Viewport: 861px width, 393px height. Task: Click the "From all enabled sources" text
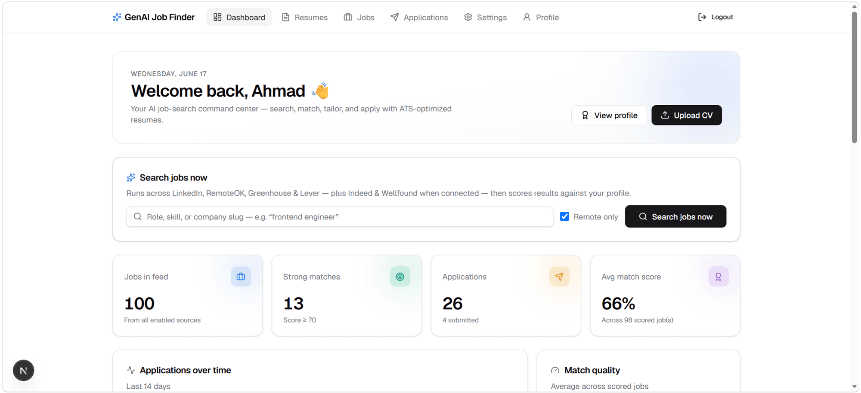click(x=162, y=320)
